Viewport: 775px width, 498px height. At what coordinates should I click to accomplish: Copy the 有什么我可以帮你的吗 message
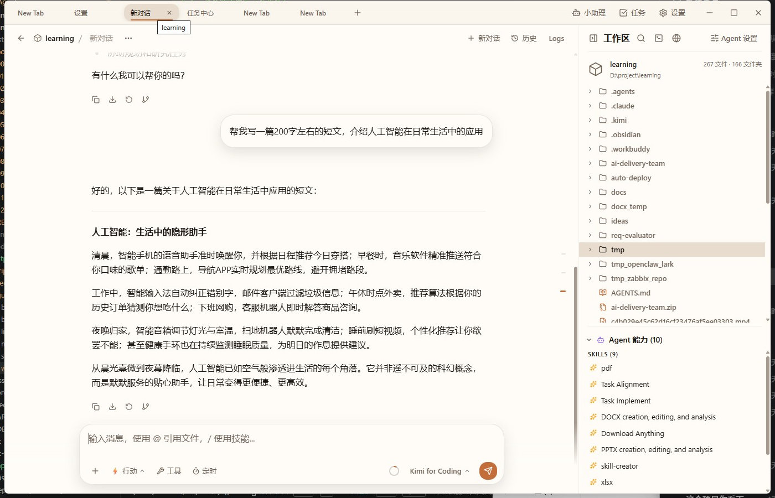(96, 100)
